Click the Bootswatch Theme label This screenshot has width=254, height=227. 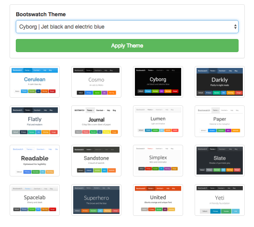(40, 14)
